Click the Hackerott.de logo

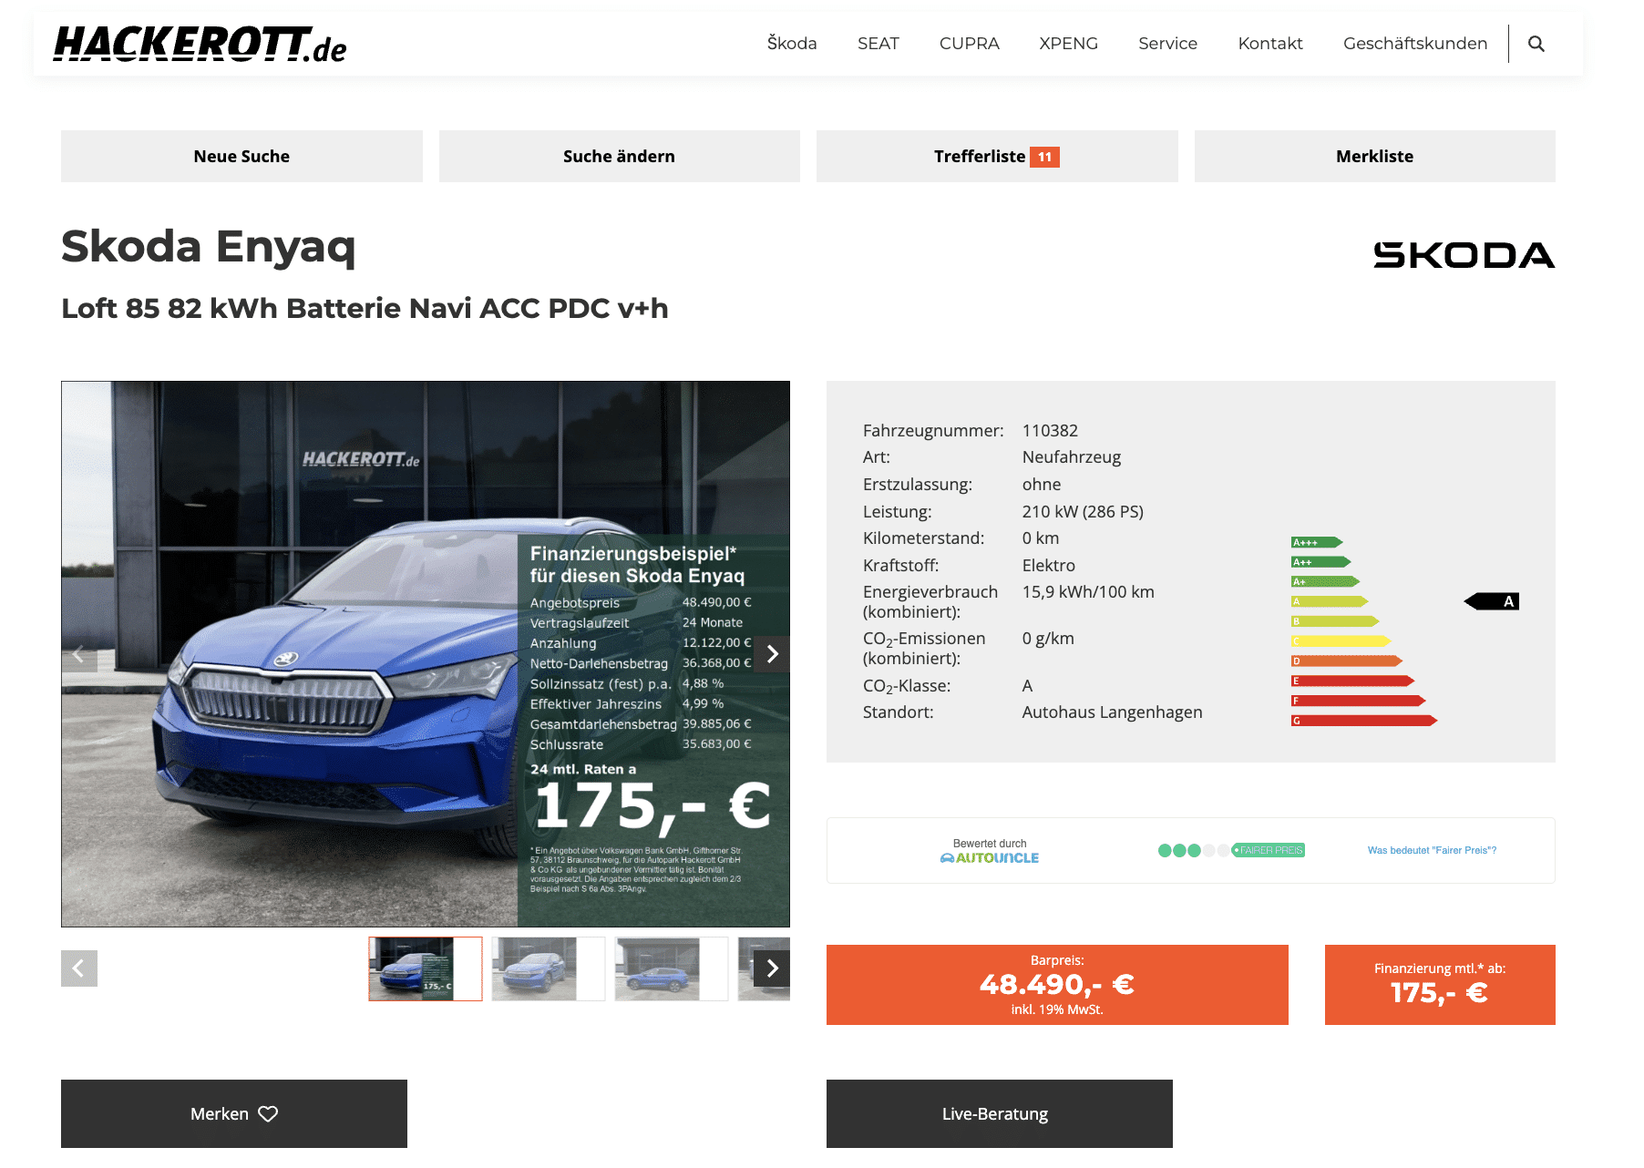[200, 44]
